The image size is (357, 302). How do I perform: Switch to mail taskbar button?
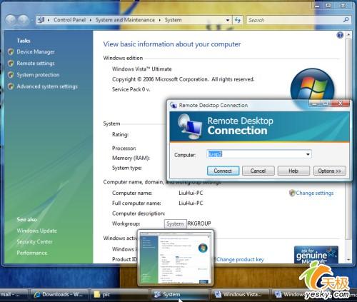click(x=14, y=295)
